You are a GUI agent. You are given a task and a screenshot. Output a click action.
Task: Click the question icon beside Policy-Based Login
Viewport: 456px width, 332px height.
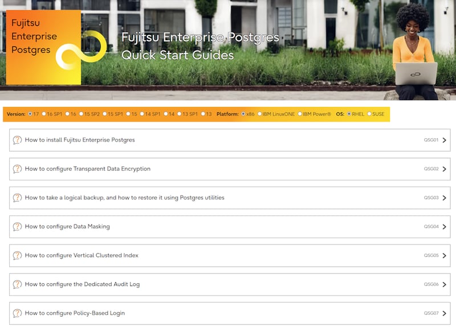point(17,313)
